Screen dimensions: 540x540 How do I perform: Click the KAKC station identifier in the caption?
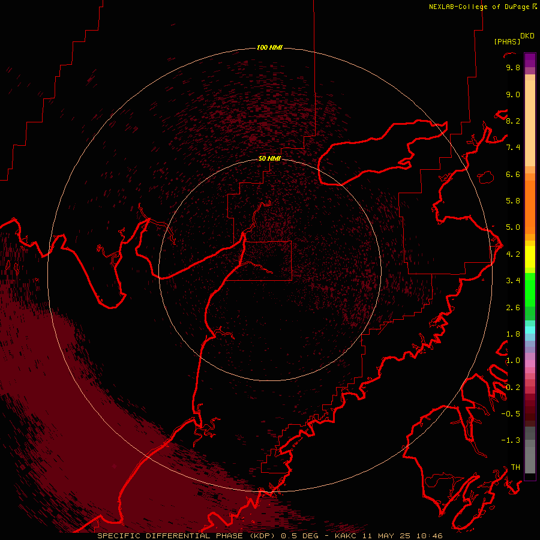(x=347, y=536)
